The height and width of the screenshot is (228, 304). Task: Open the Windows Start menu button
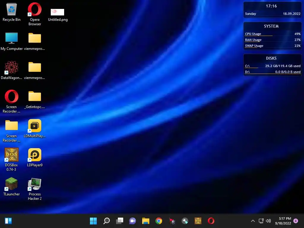(x=93, y=221)
